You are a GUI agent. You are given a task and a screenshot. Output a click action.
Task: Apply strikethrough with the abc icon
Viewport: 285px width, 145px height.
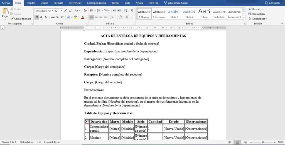tap(53, 17)
